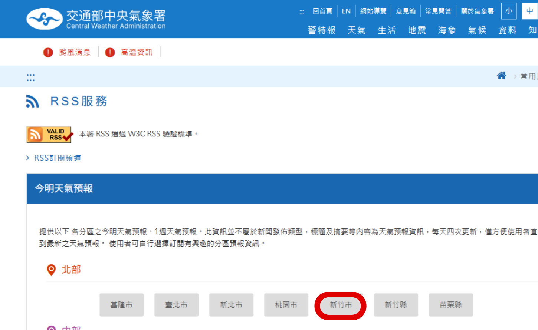Switch font size to 中
538x330 pixels.
[530, 11]
